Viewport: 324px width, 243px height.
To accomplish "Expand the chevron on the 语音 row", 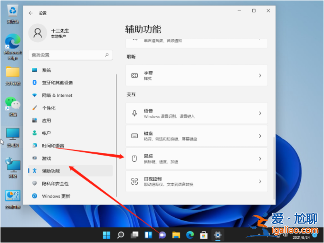I will click(260, 113).
